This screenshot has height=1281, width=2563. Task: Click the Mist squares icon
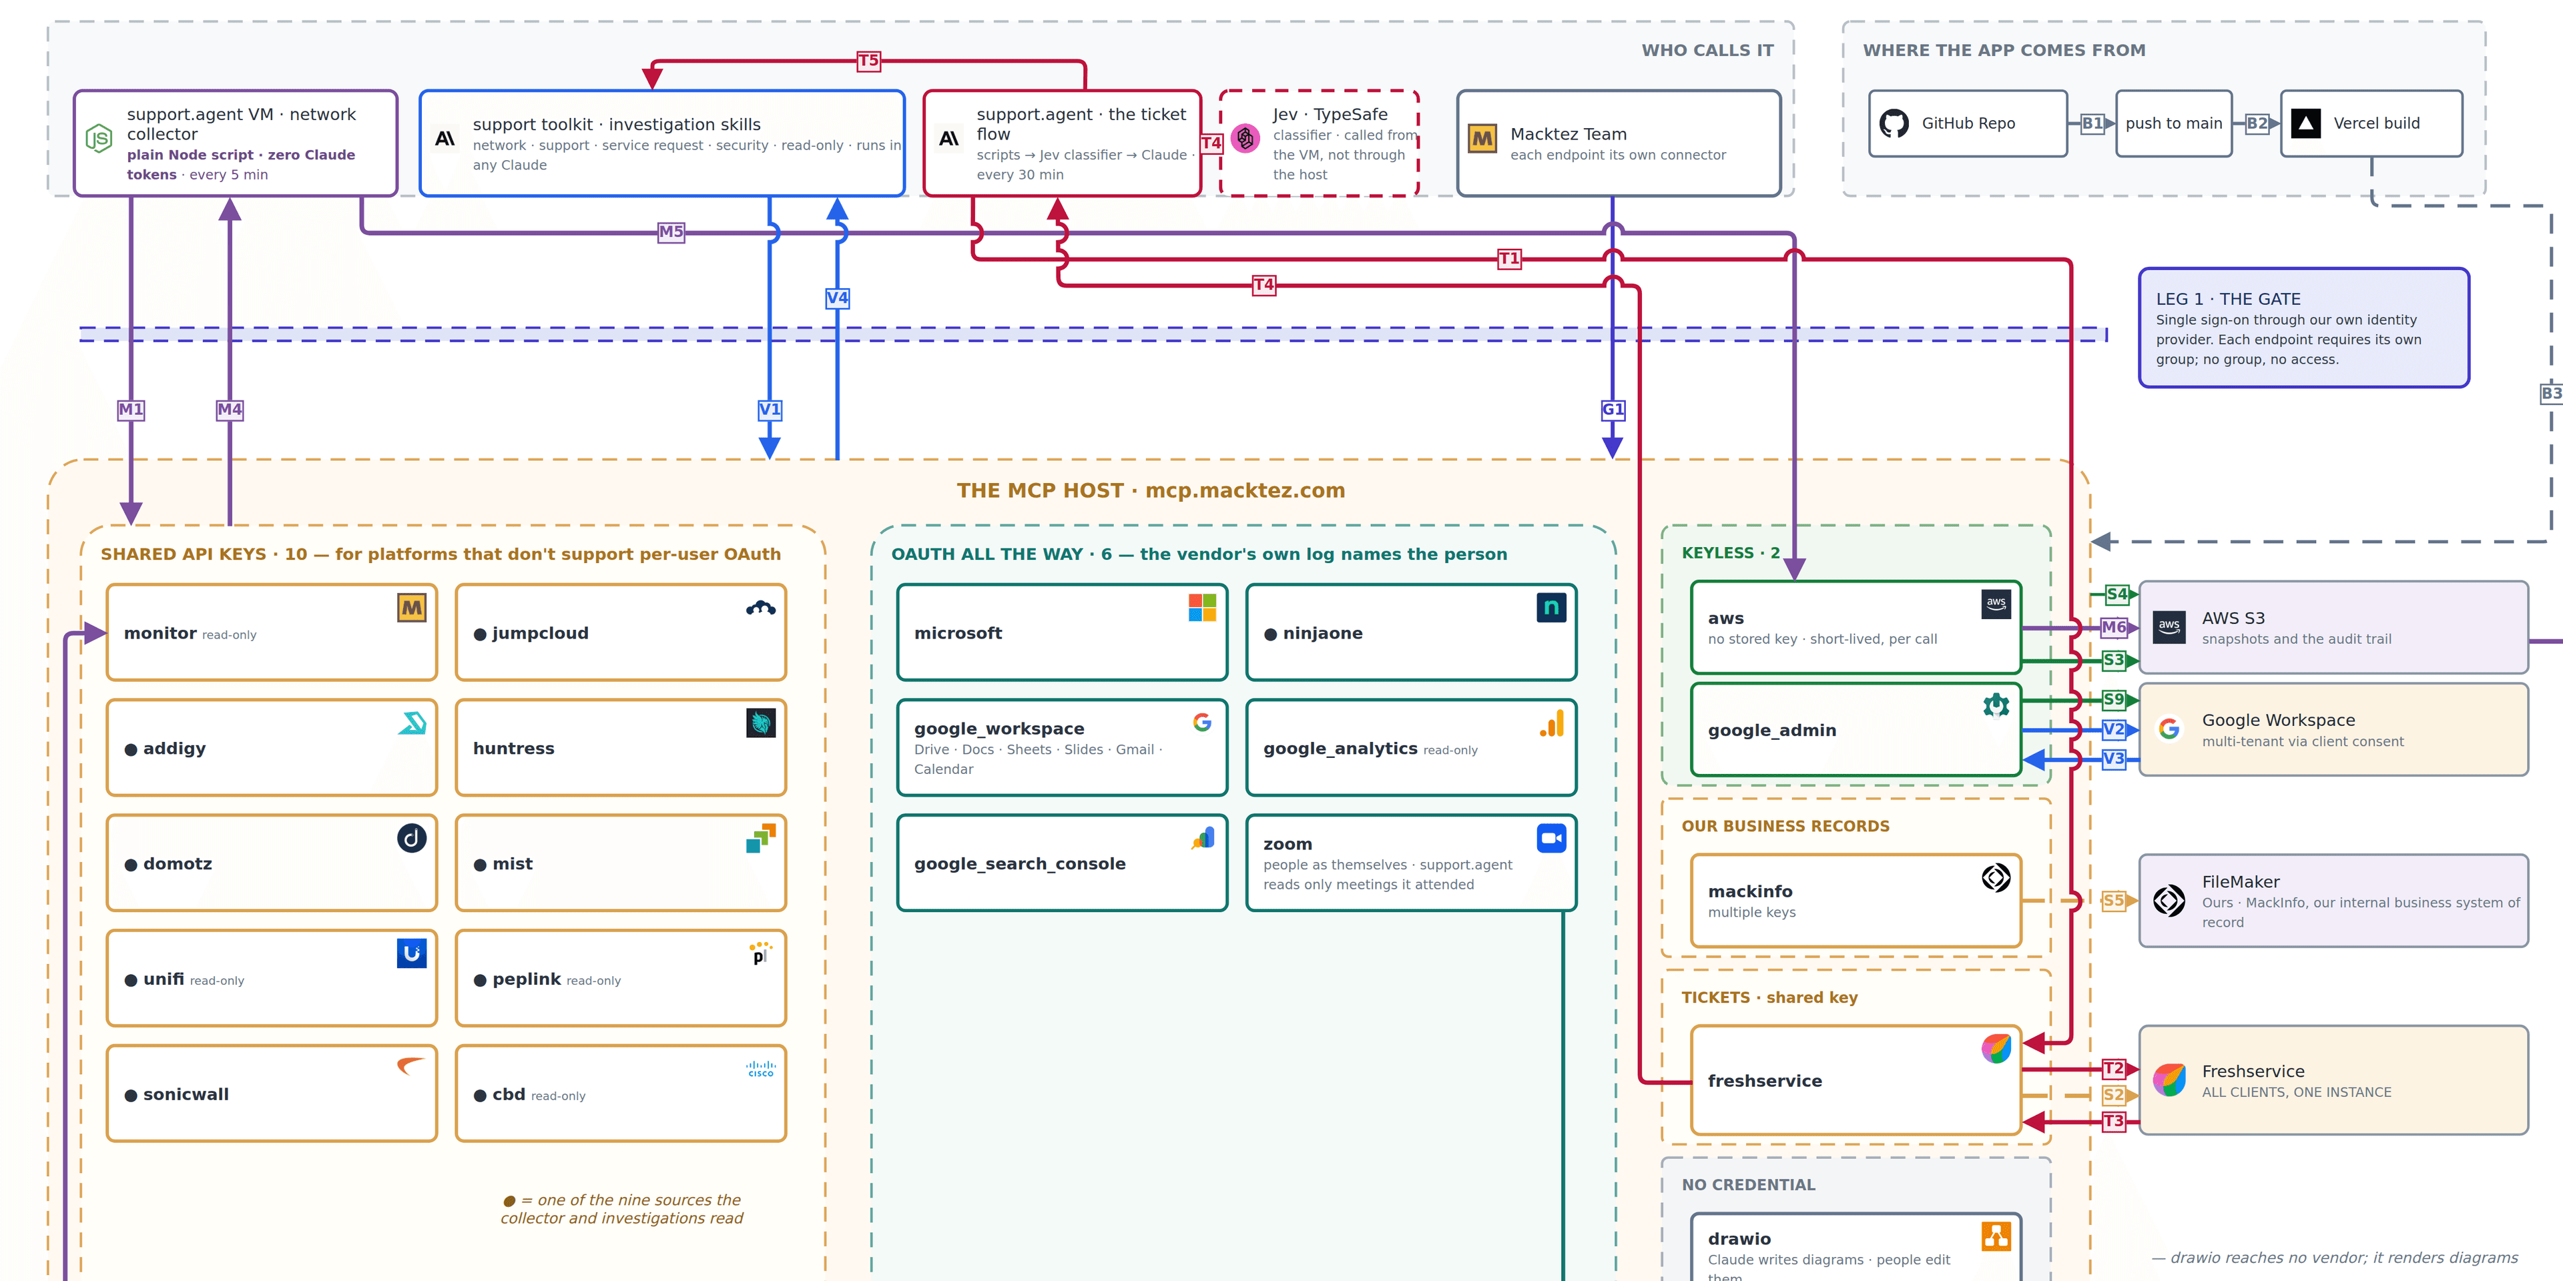[761, 839]
